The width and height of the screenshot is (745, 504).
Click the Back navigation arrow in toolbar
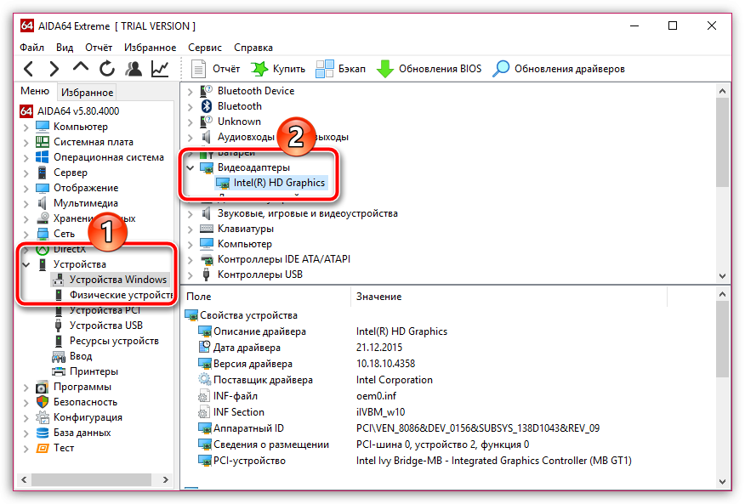point(29,69)
